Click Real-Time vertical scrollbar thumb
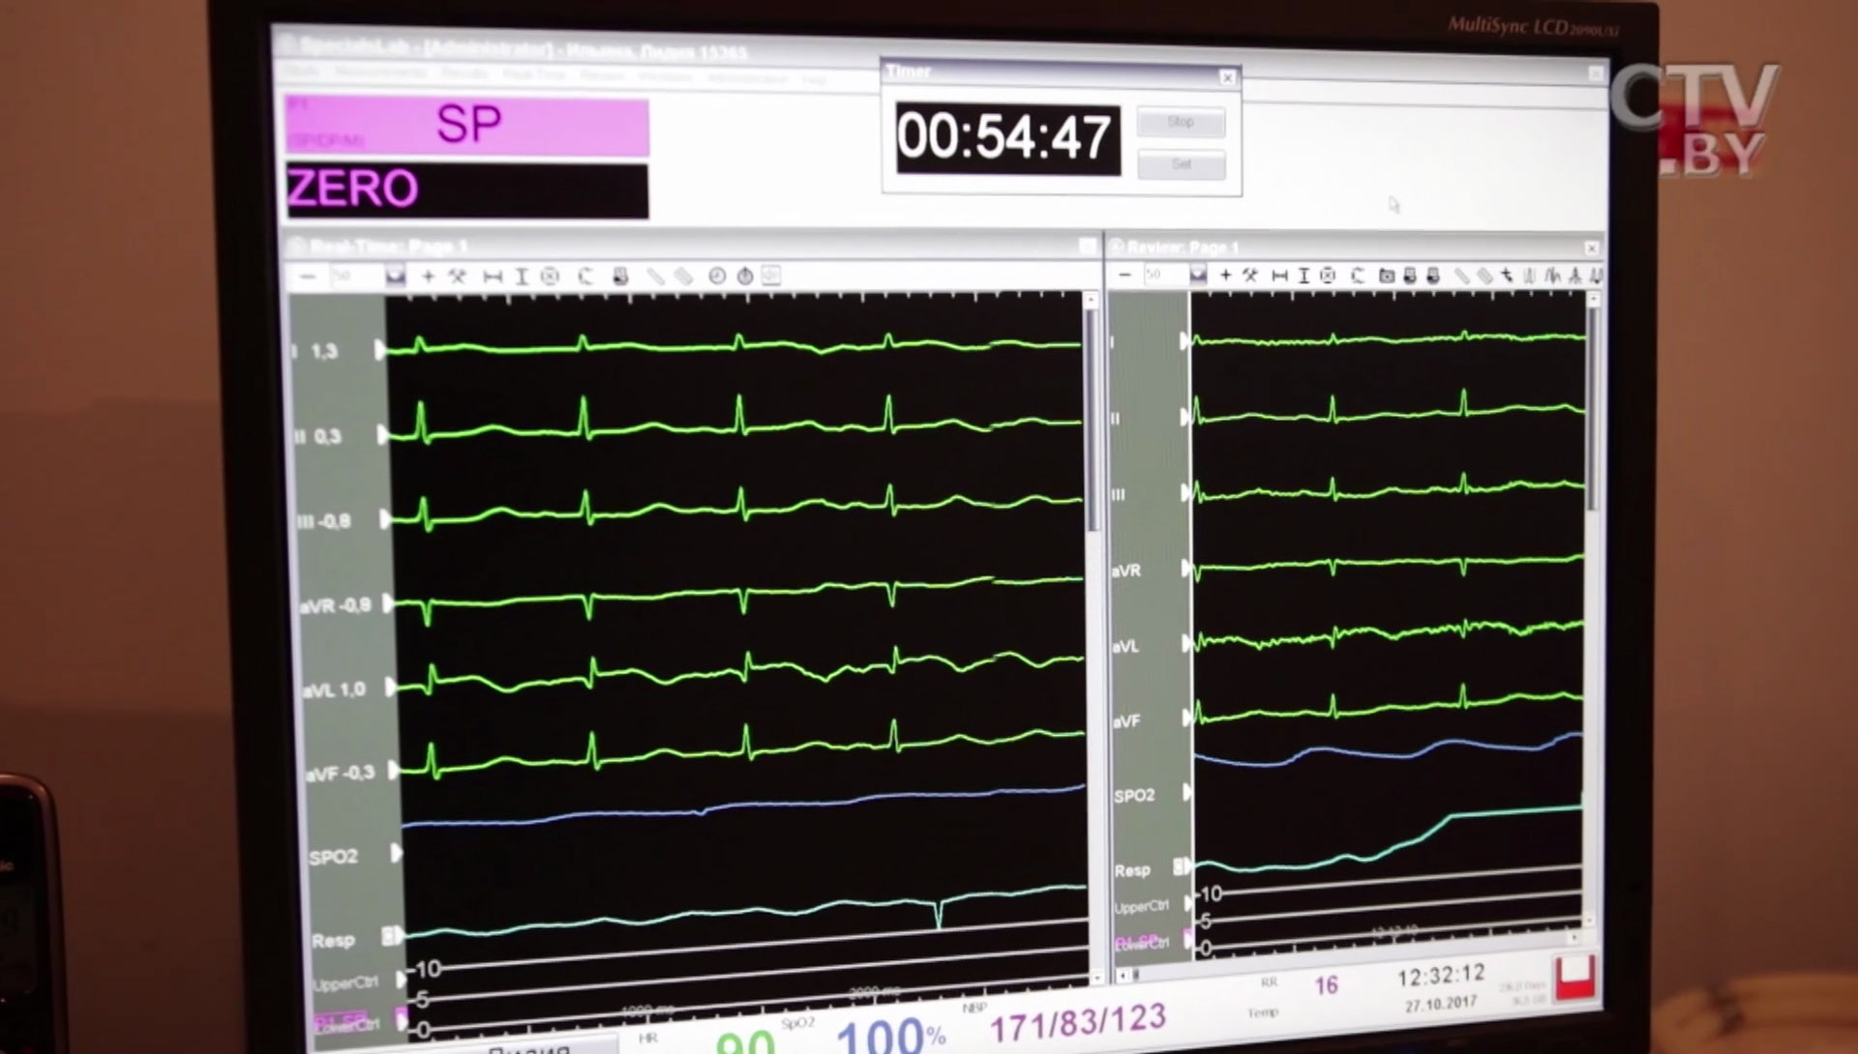 point(1093,421)
